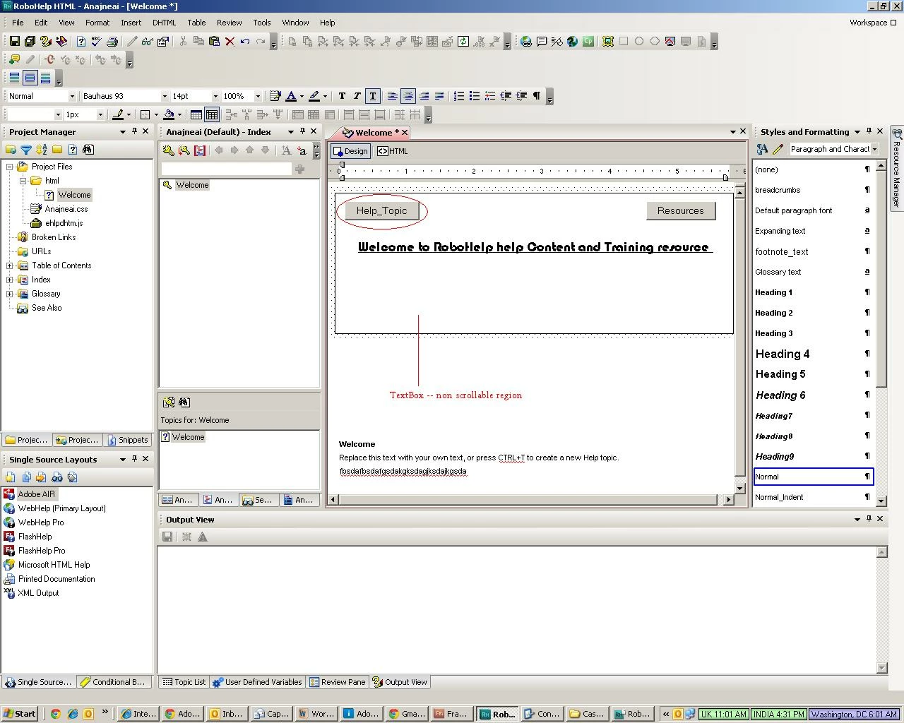Image resolution: width=904 pixels, height=723 pixels.
Task: Toggle bold formatting T button
Action: click(x=342, y=96)
